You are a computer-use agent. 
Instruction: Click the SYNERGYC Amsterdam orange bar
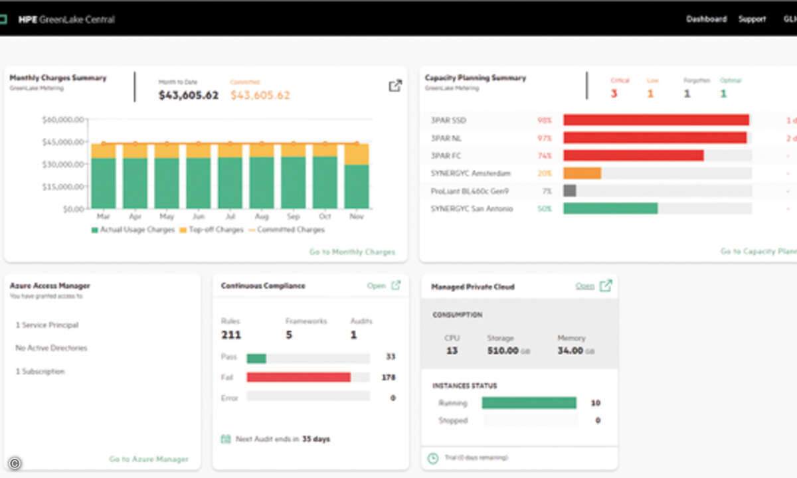(582, 173)
